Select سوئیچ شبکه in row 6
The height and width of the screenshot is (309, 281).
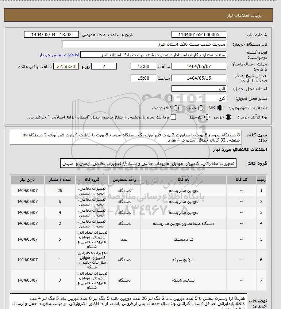(x=184, y=260)
